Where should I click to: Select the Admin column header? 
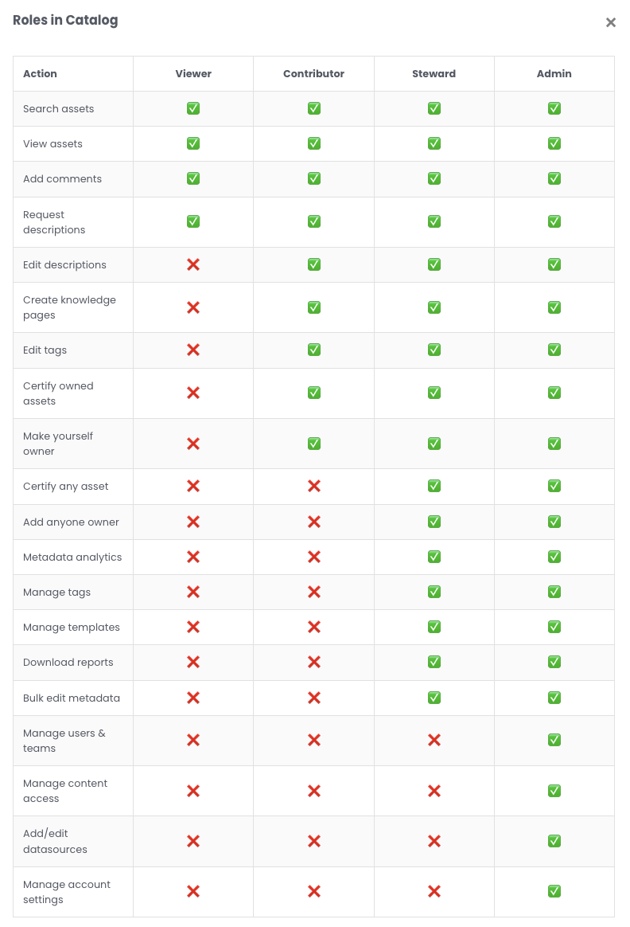pyautogui.click(x=554, y=73)
